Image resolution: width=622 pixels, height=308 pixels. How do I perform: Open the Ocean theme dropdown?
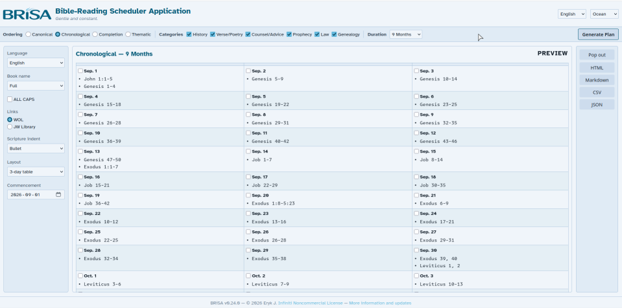tap(604, 14)
